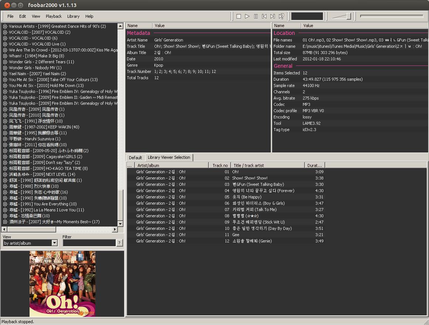This screenshot has height=325, width=429.
Task: Expand Yael Naim [2007] album node
Action: 5,74
